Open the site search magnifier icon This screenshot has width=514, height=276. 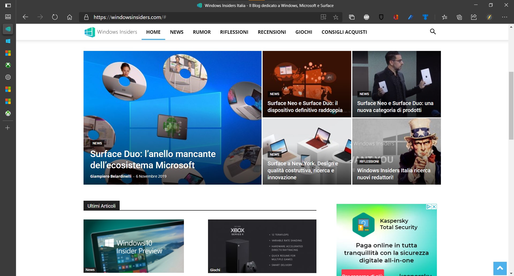coord(433,32)
